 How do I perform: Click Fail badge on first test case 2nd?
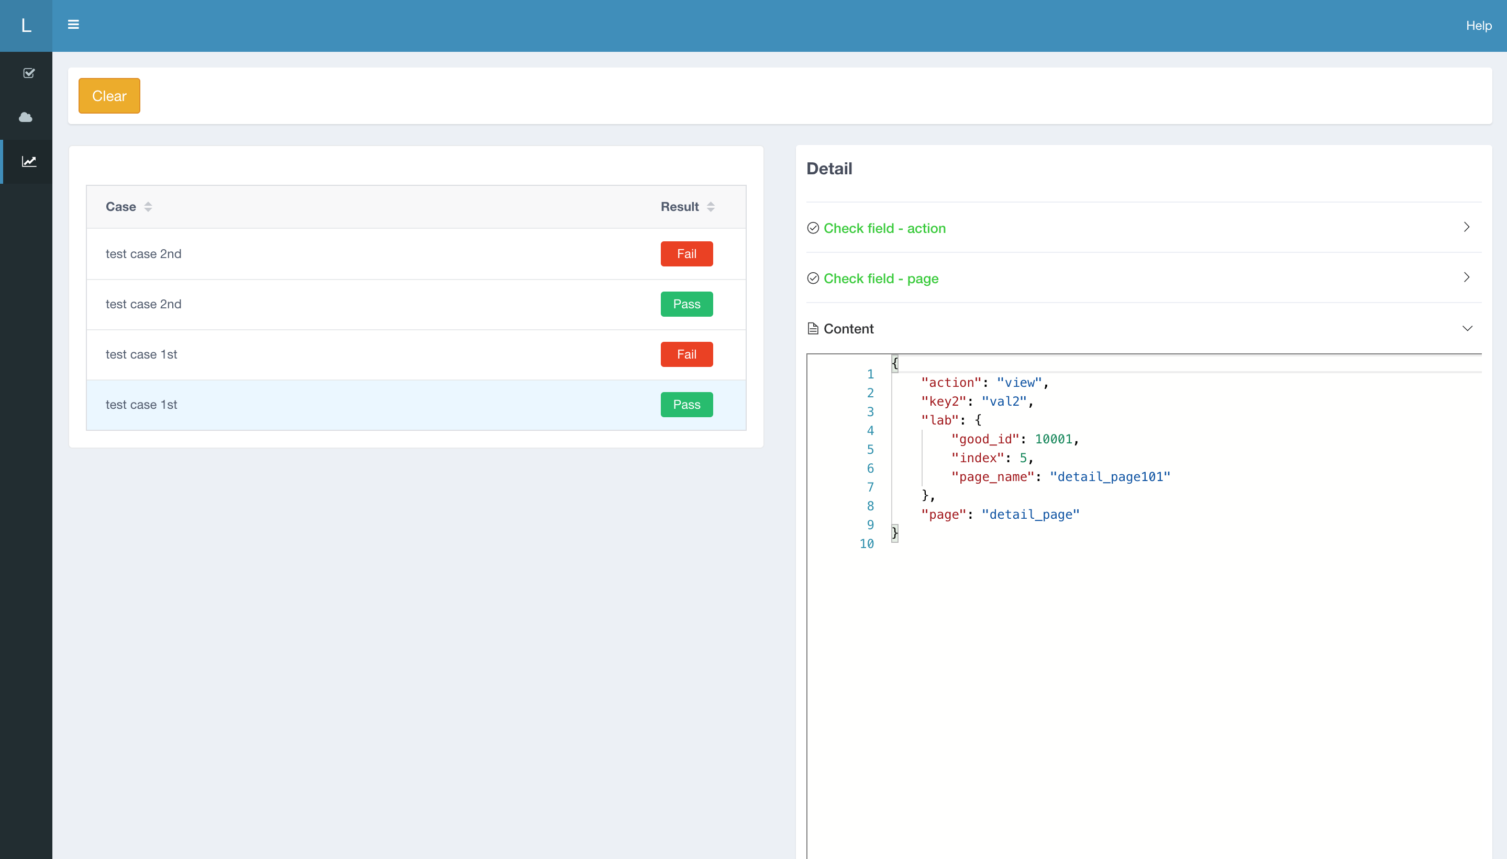point(686,254)
